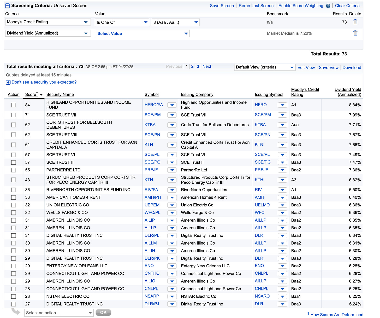The image size is (380, 318).
Task: Open the SCE/PG issuing symbol action arrow
Action: (x=282, y=163)
